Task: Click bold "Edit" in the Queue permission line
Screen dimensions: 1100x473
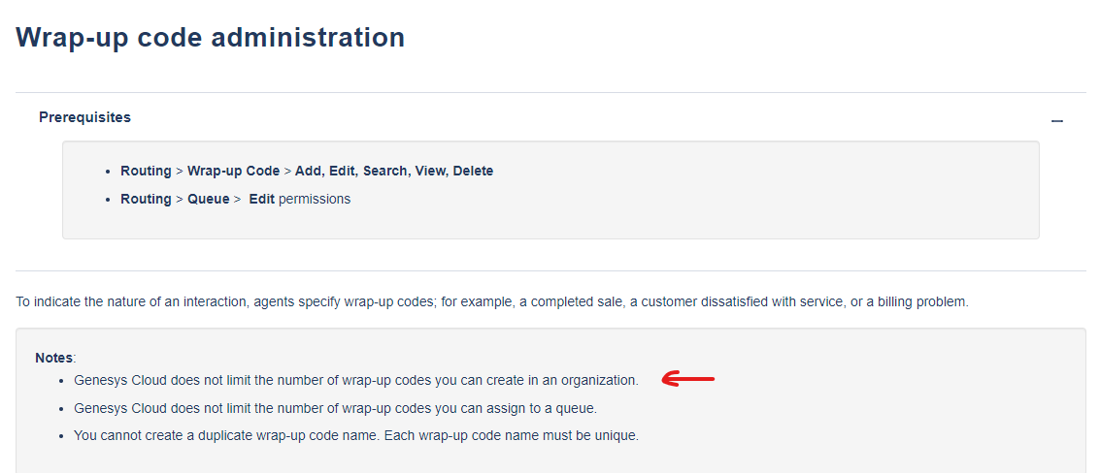Action: pyautogui.click(x=261, y=199)
